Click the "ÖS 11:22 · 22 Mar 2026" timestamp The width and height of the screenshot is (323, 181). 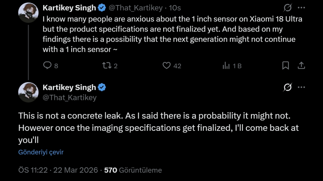(x=58, y=170)
